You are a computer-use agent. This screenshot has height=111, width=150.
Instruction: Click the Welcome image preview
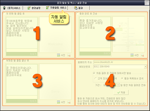55,34
